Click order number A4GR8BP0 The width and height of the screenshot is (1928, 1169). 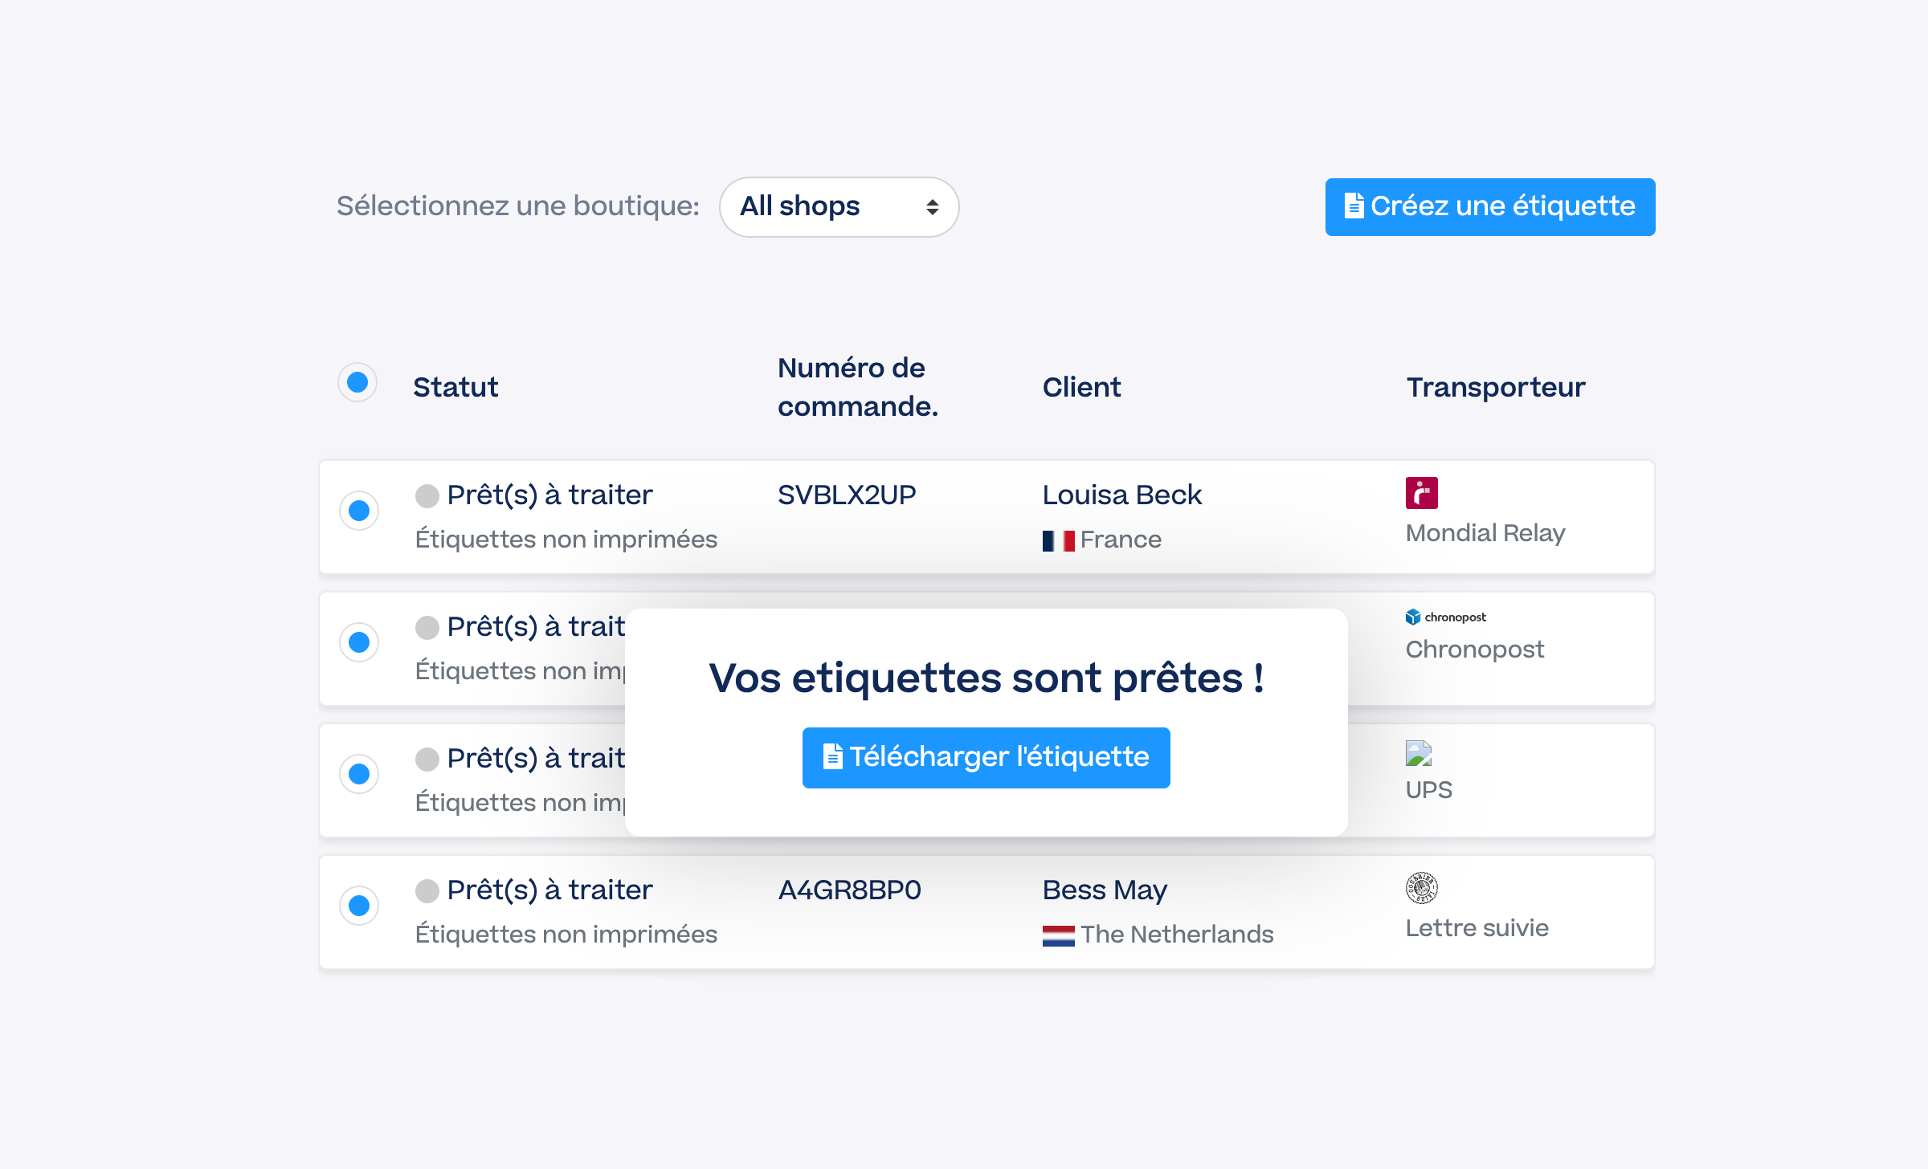click(x=849, y=890)
